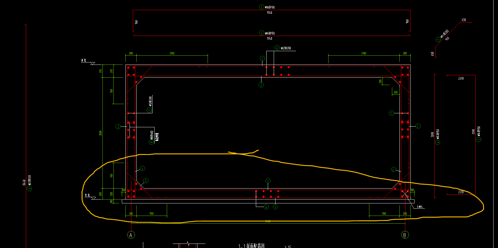Click the 900 dimension near axis A
This screenshot has height=248, width=498.
(152, 214)
